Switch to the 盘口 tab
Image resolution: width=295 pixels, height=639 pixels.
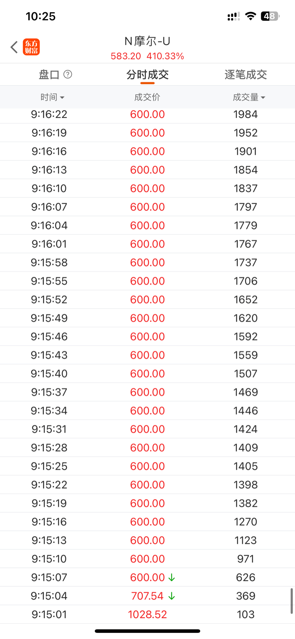point(49,75)
